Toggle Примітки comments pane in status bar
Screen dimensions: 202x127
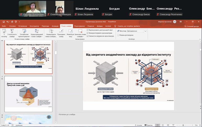click(149, 125)
